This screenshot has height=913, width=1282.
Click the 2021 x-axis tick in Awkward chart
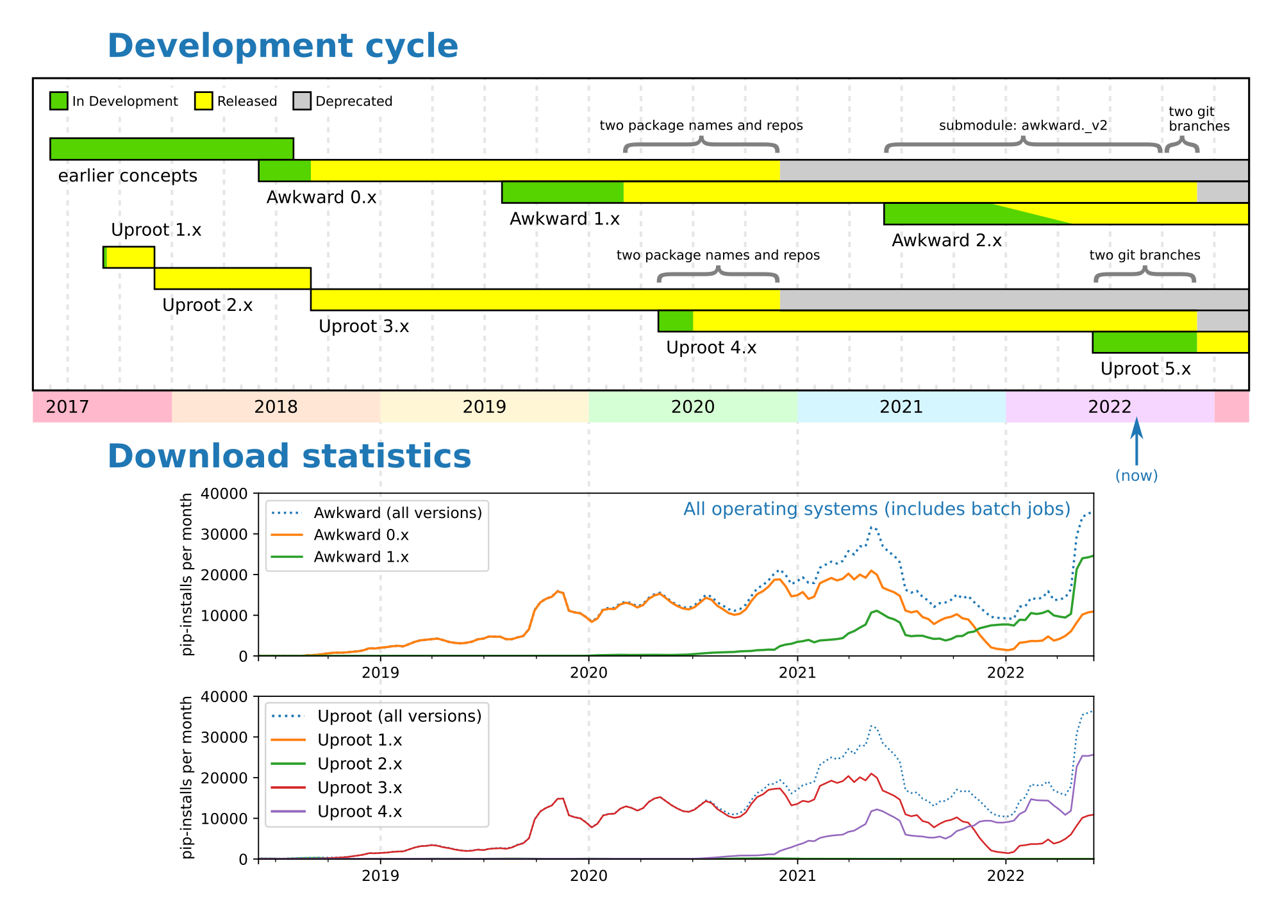click(797, 673)
